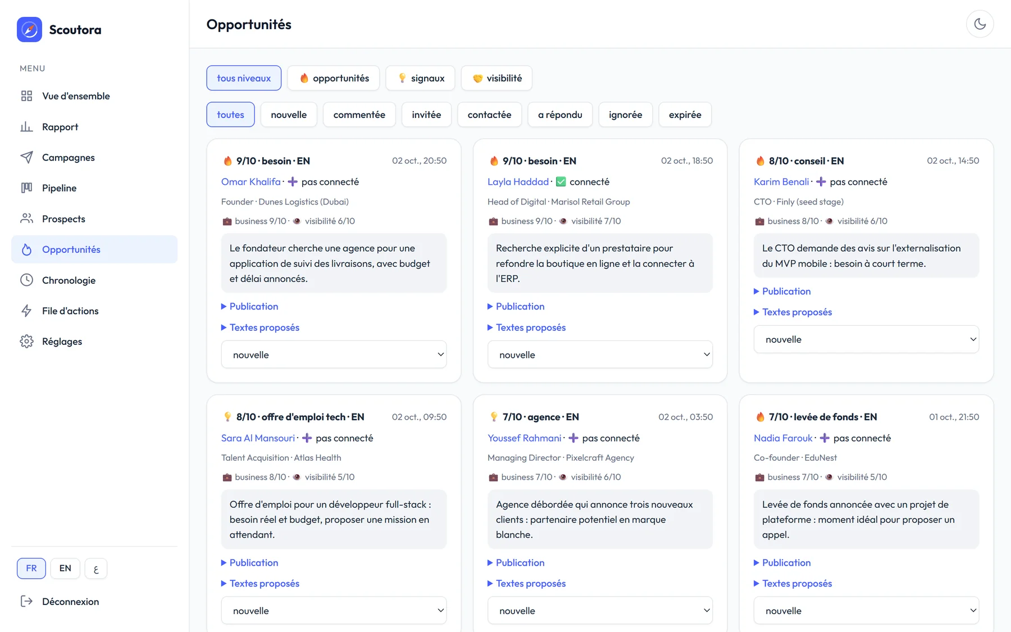Image resolution: width=1011 pixels, height=632 pixels.
Task: Expand Textes proposés in Layla Haddad's card
Action: click(527, 328)
